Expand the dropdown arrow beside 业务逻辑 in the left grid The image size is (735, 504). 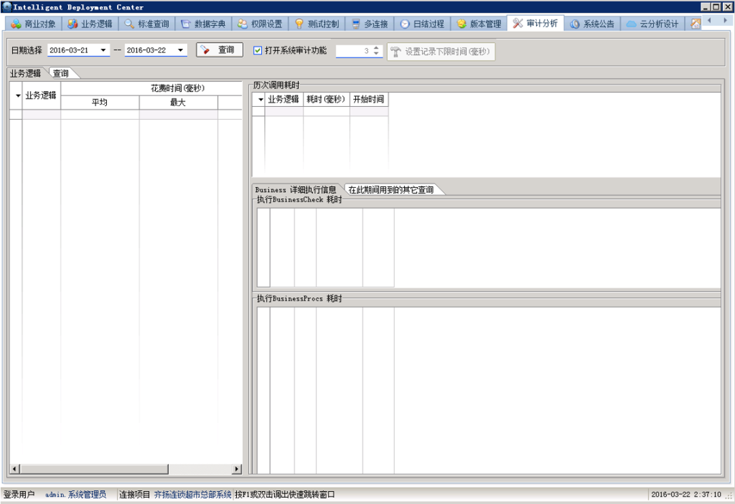click(18, 95)
